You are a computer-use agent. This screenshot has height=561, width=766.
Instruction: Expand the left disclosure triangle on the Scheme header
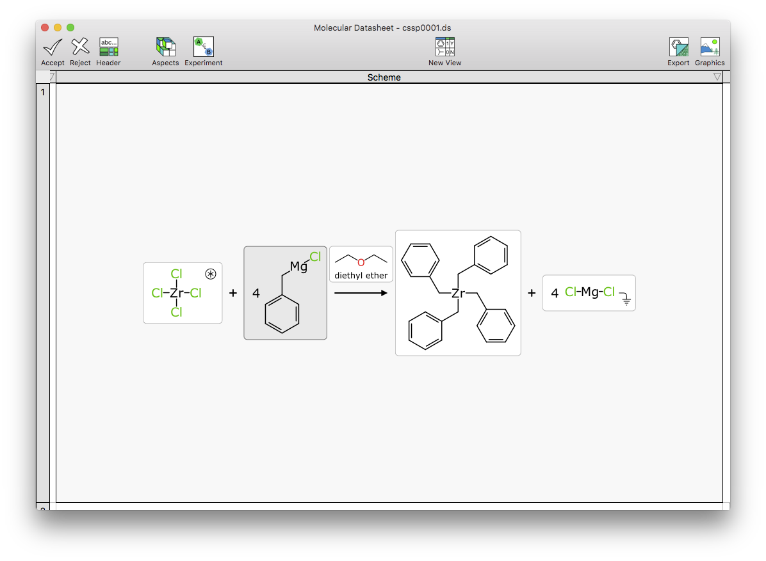(51, 76)
